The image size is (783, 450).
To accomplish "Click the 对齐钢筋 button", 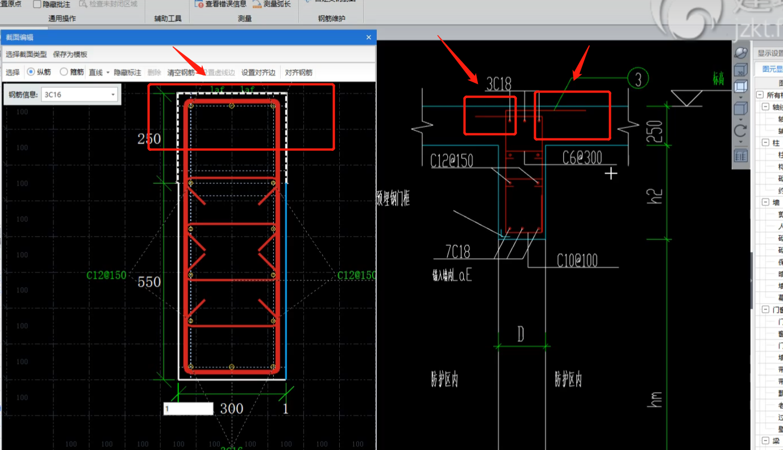I will tap(299, 73).
